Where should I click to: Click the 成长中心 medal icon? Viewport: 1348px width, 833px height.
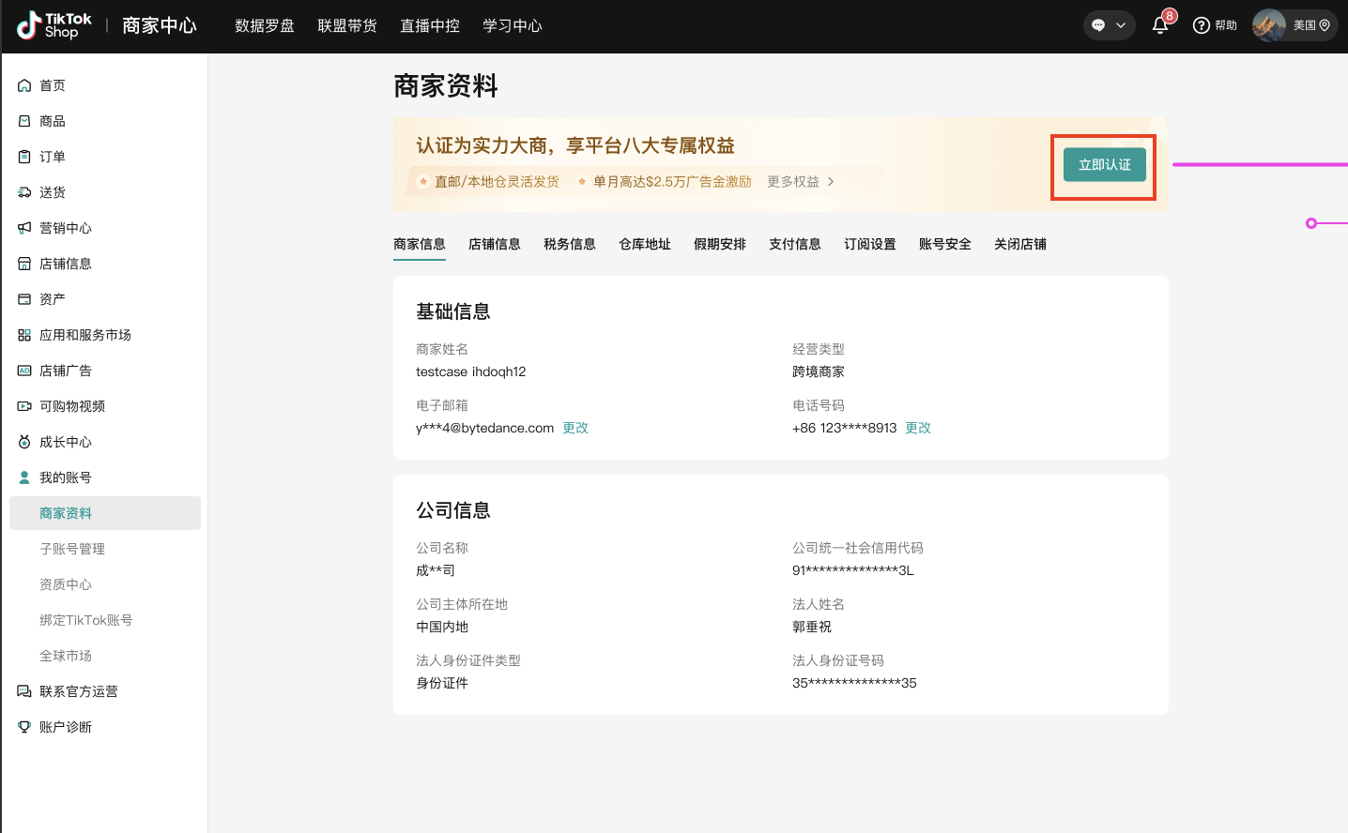(24, 442)
